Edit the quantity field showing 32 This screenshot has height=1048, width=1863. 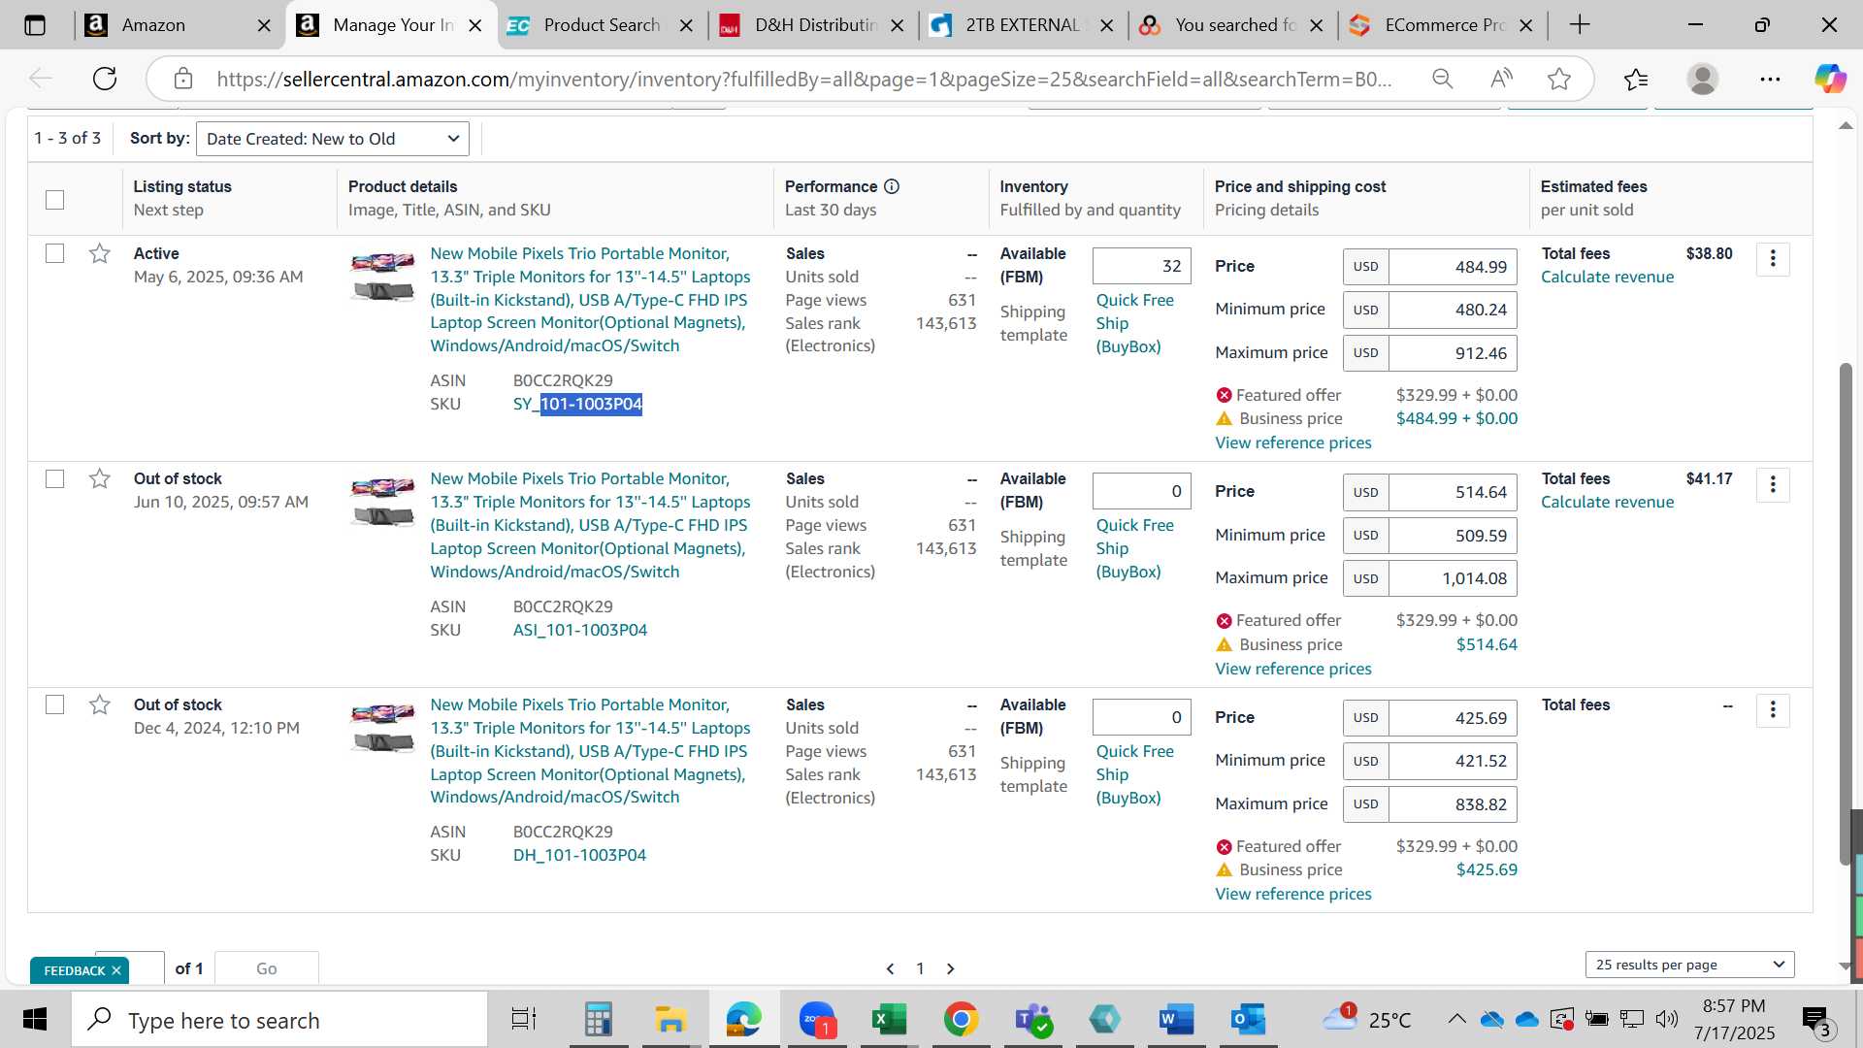tap(1141, 266)
